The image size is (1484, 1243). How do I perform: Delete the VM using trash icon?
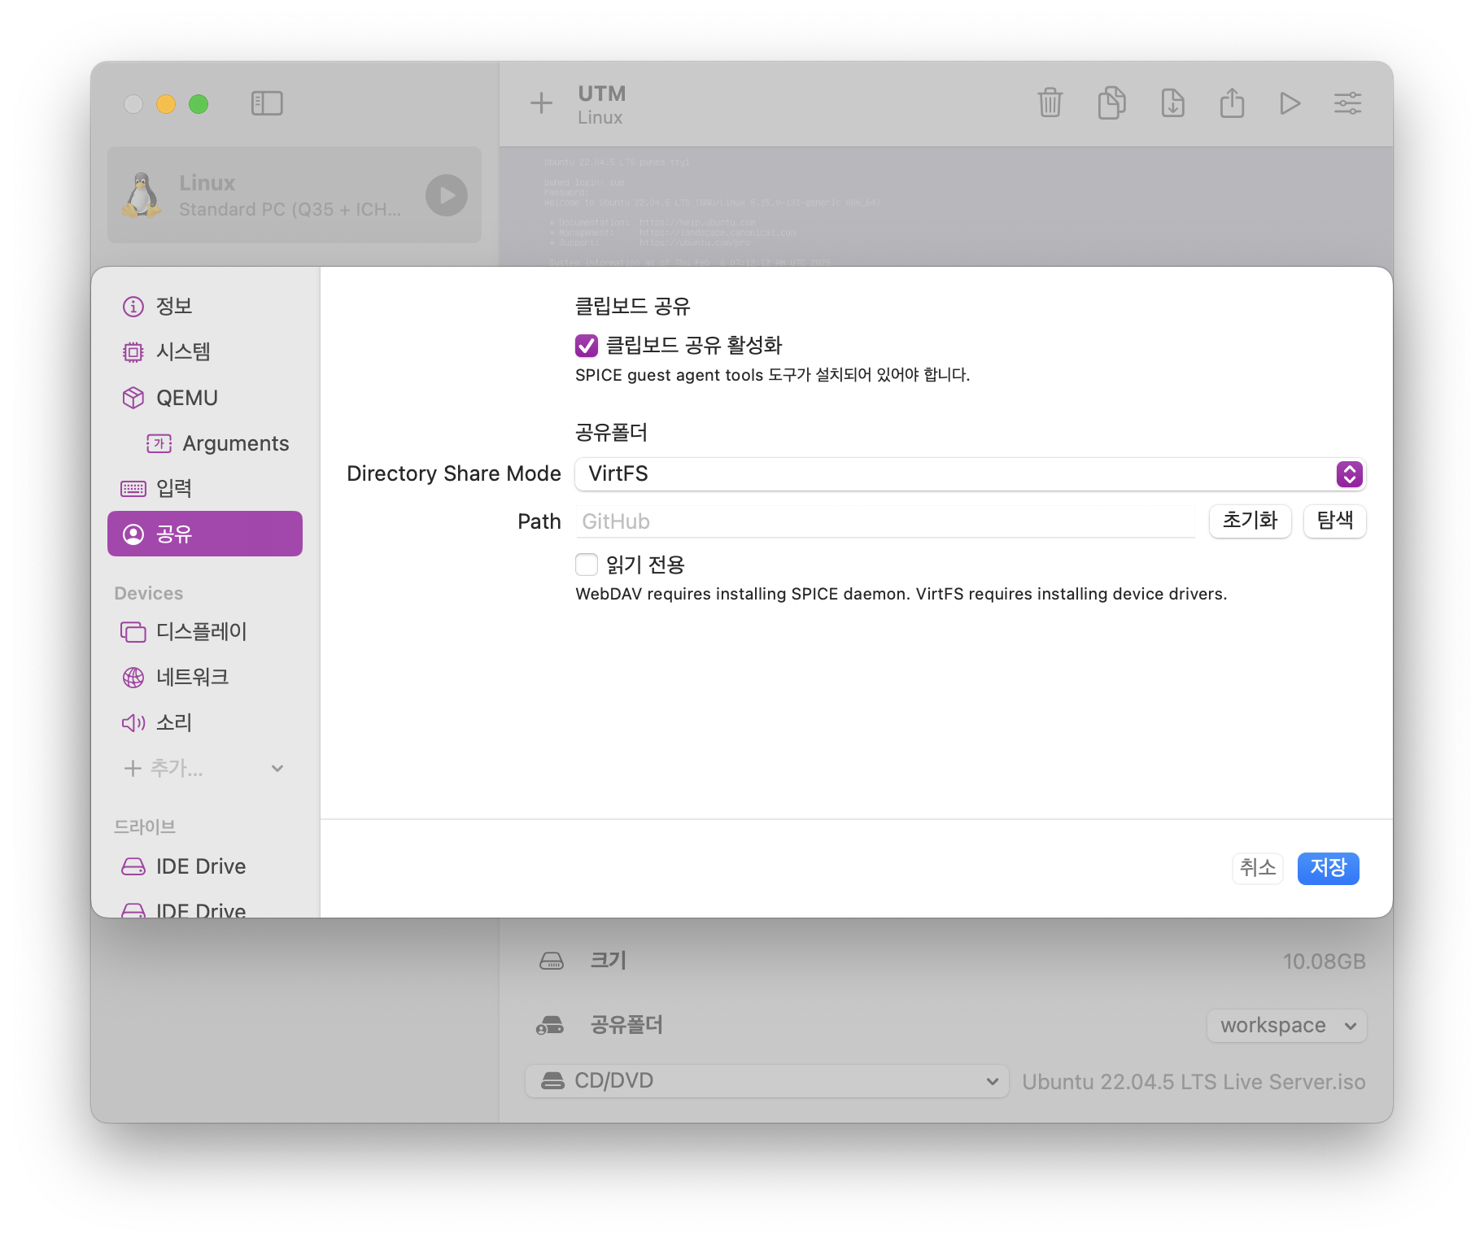(x=1050, y=103)
